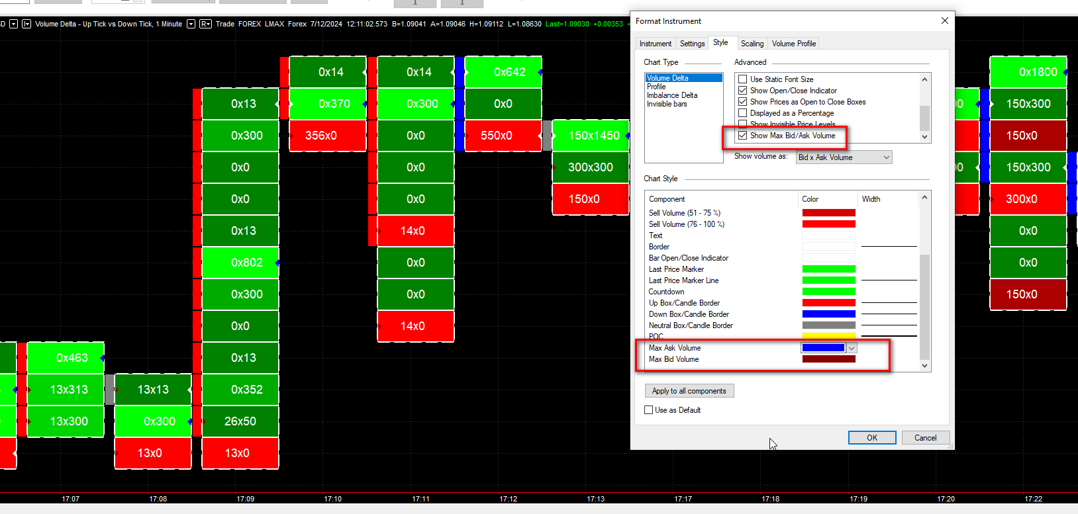Screen dimensions: 1078x514
Task: Open the Max Ask Volume color dropdown arrow
Action: pos(852,348)
